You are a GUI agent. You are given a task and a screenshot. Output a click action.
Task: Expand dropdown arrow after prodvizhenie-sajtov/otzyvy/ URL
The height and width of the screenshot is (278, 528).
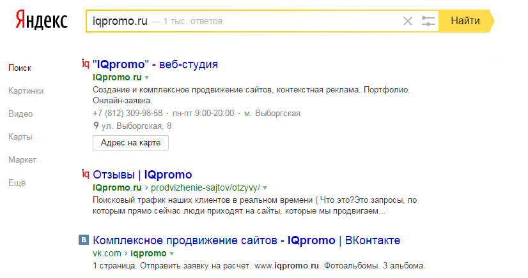[x=265, y=187]
